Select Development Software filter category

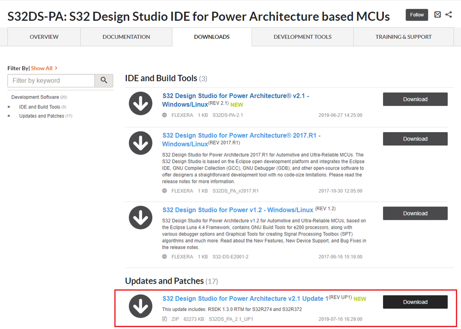(x=39, y=97)
